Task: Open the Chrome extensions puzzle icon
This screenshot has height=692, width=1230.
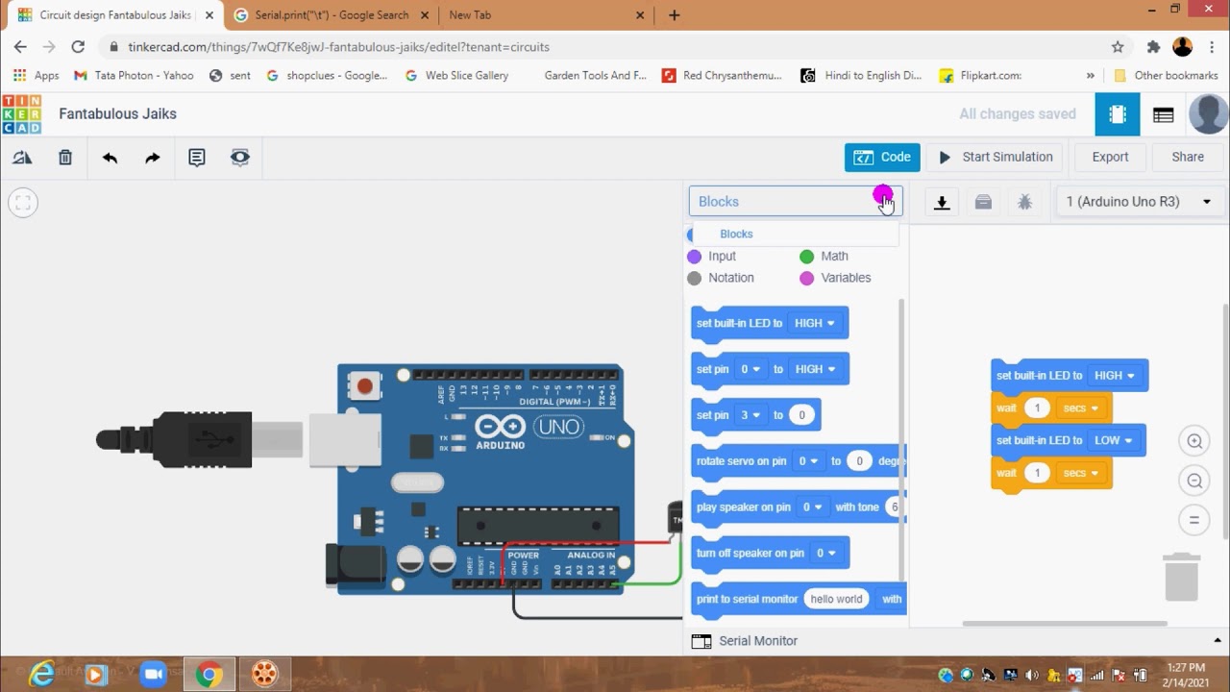Action: 1154,47
